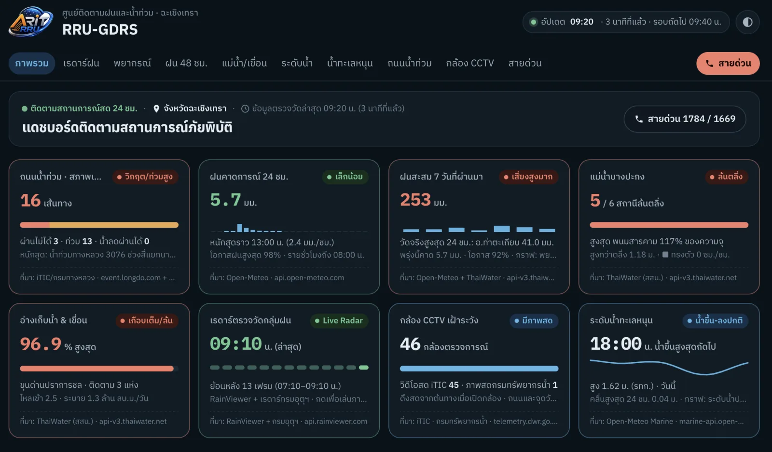Select the ฝน 48 ชม. tab
This screenshot has width=772, height=452.
[x=186, y=63]
